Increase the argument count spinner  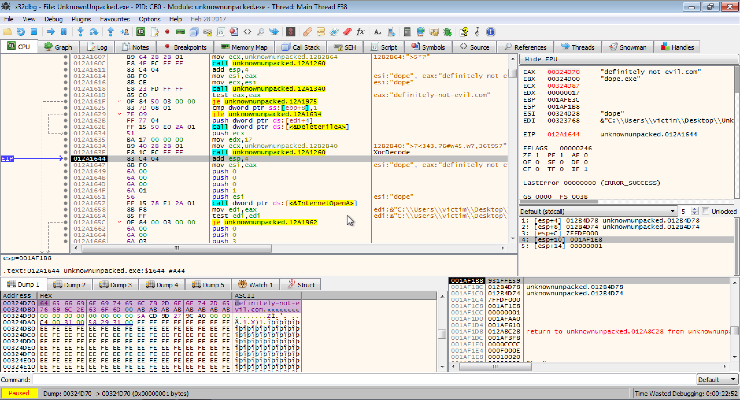[695, 209]
